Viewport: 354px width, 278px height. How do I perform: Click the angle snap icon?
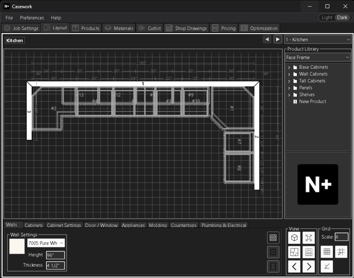point(327,266)
